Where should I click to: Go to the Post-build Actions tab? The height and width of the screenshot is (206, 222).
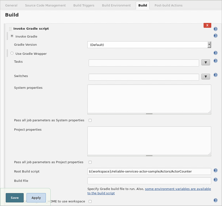pyautogui.click(x=168, y=5)
